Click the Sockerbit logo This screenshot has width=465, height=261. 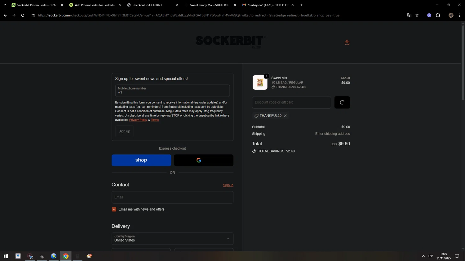231,42
